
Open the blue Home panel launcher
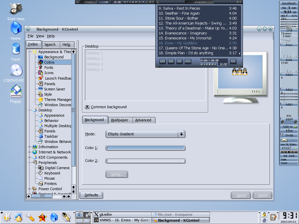point(54,217)
